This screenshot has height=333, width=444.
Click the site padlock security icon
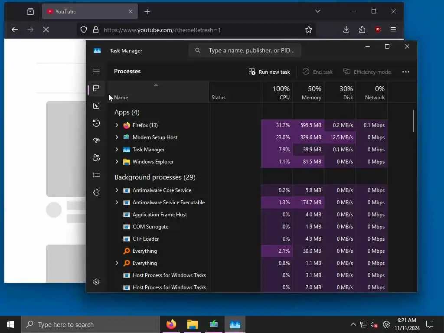(96, 29)
